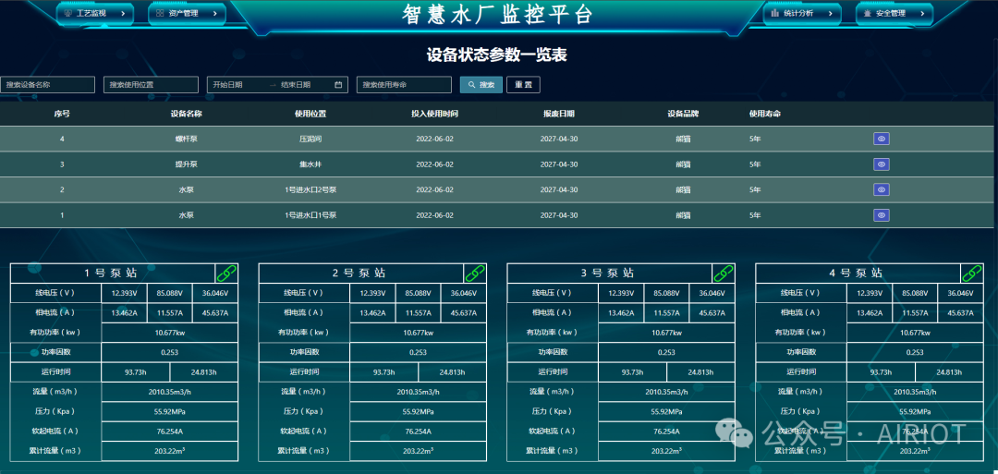Click 累计流量（m3）label in 2号泵站
Viewport: 998px width, 474px height.
[x=304, y=451]
